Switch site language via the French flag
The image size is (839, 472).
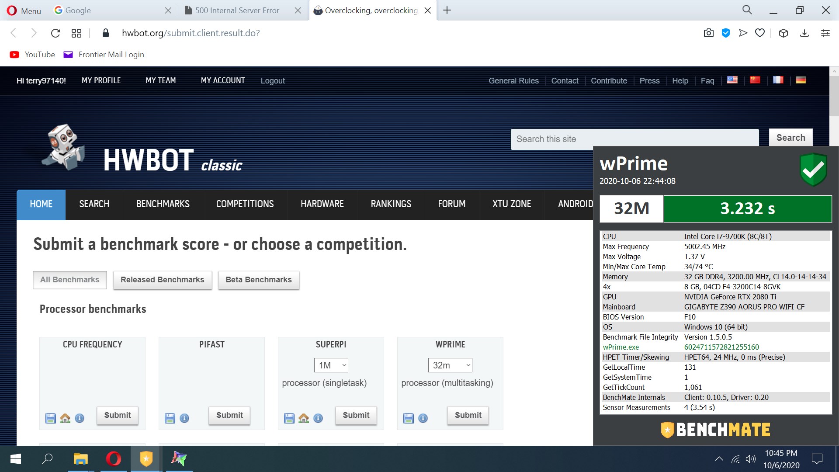[x=778, y=80]
